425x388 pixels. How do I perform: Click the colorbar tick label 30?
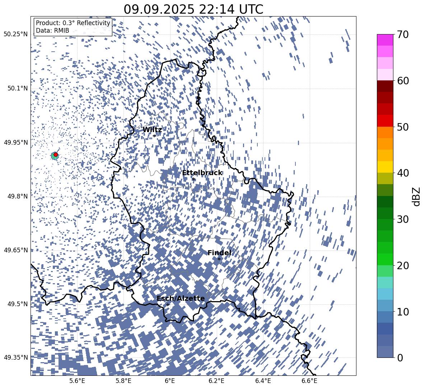tap(403, 219)
